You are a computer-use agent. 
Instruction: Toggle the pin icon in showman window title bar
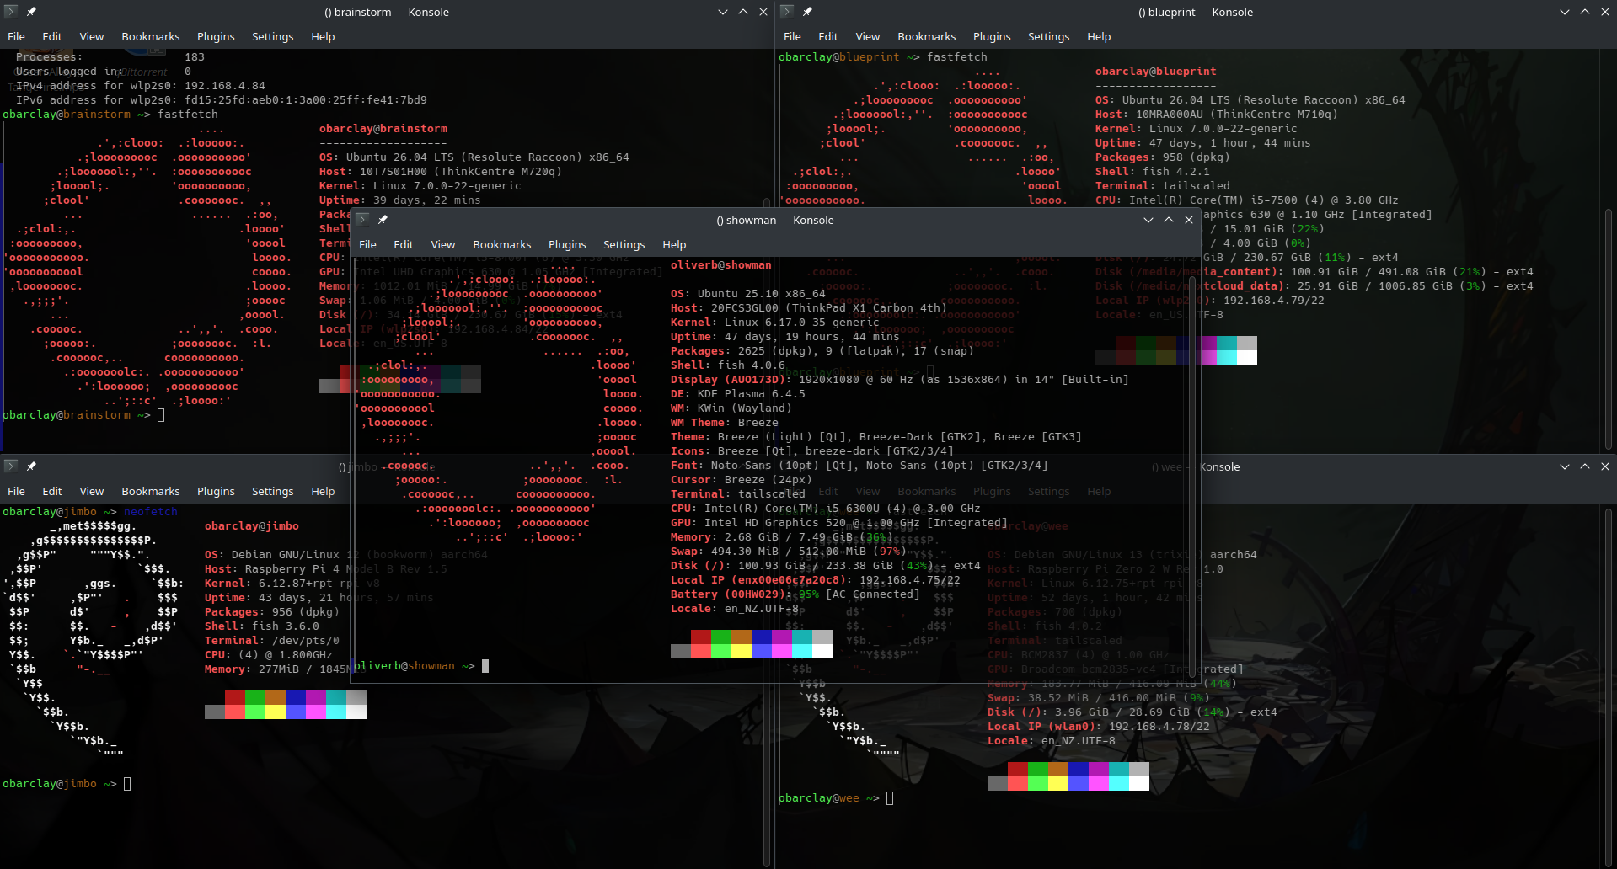(383, 220)
